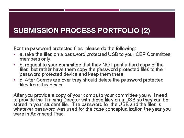
Task: Select the gray accent bar at top right
Action: click(147, 10)
